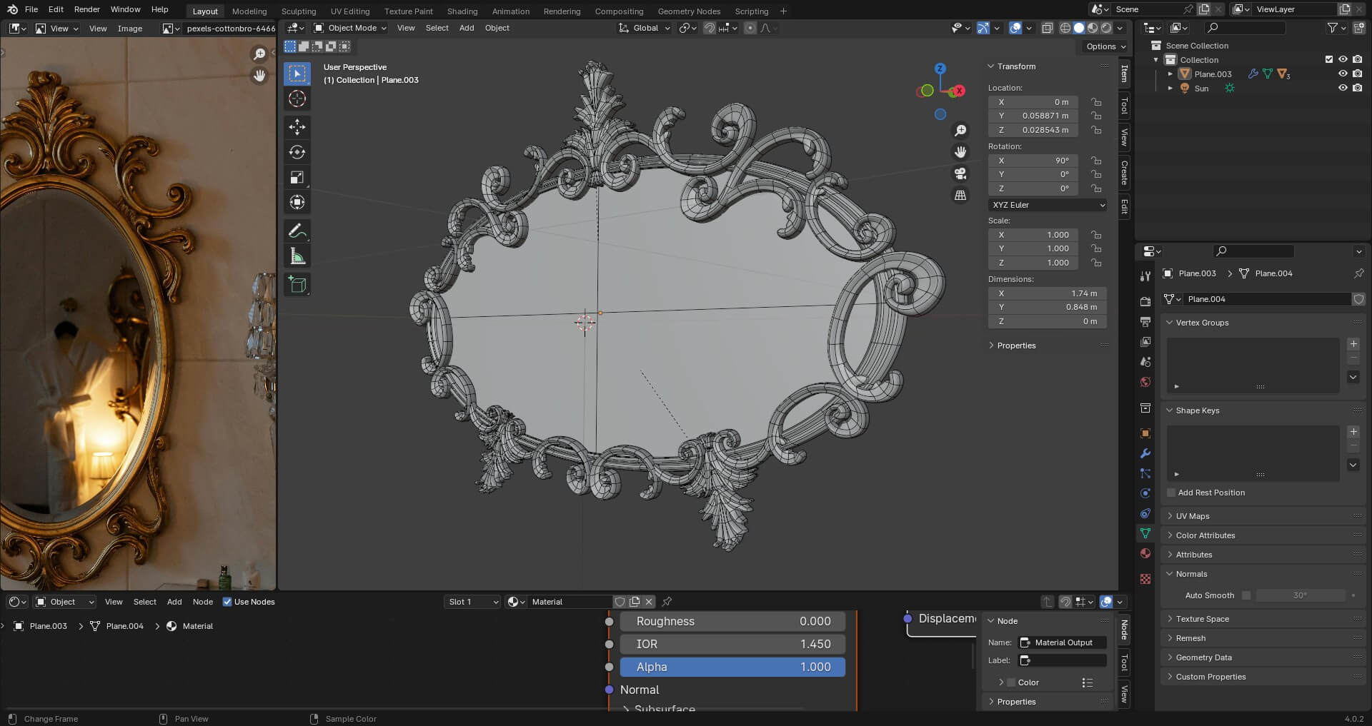Open the Modifiers properties tab
The height and width of the screenshot is (726, 1372).
1145,453
